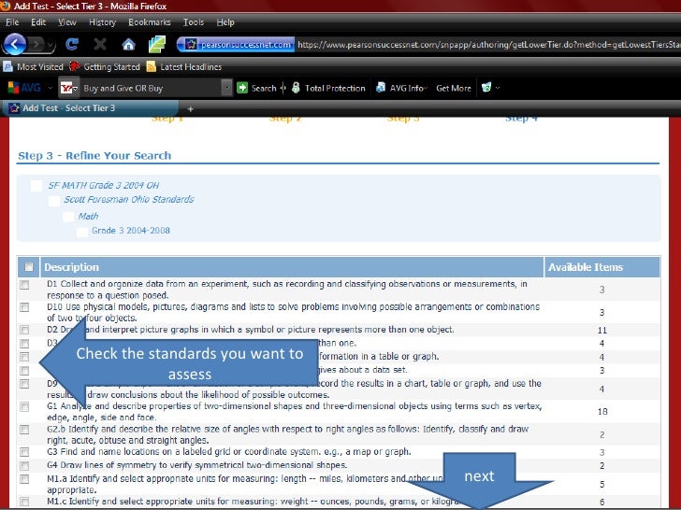Check the G1 two-dimensional shapes standard
Image resolution: width=681 pixels, height=510 pixels.
[24, 407]
